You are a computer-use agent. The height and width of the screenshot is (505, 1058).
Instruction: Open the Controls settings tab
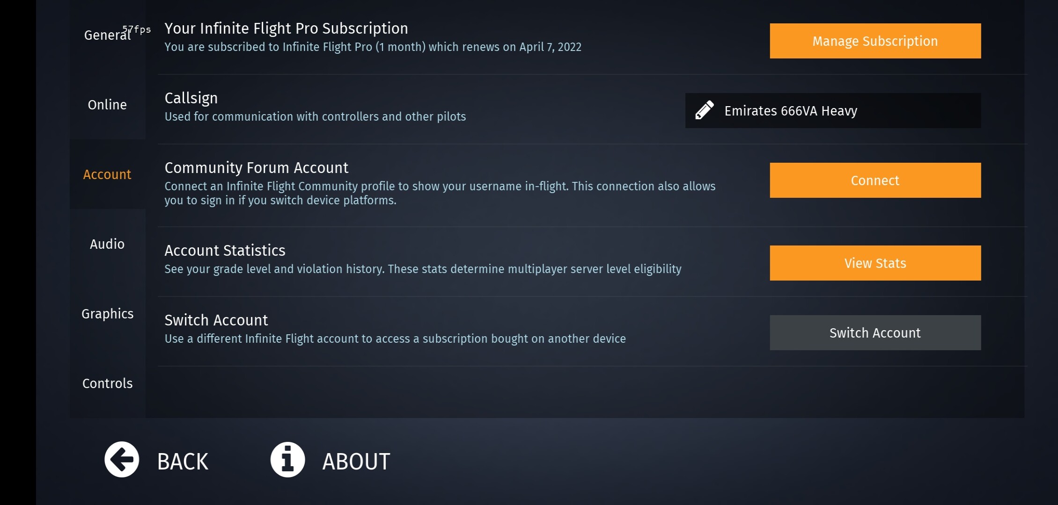click(107, 383)
